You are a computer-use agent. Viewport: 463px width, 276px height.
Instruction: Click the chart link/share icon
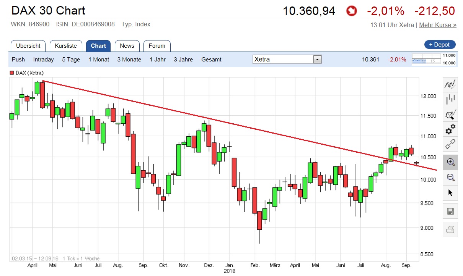[450, 144]
